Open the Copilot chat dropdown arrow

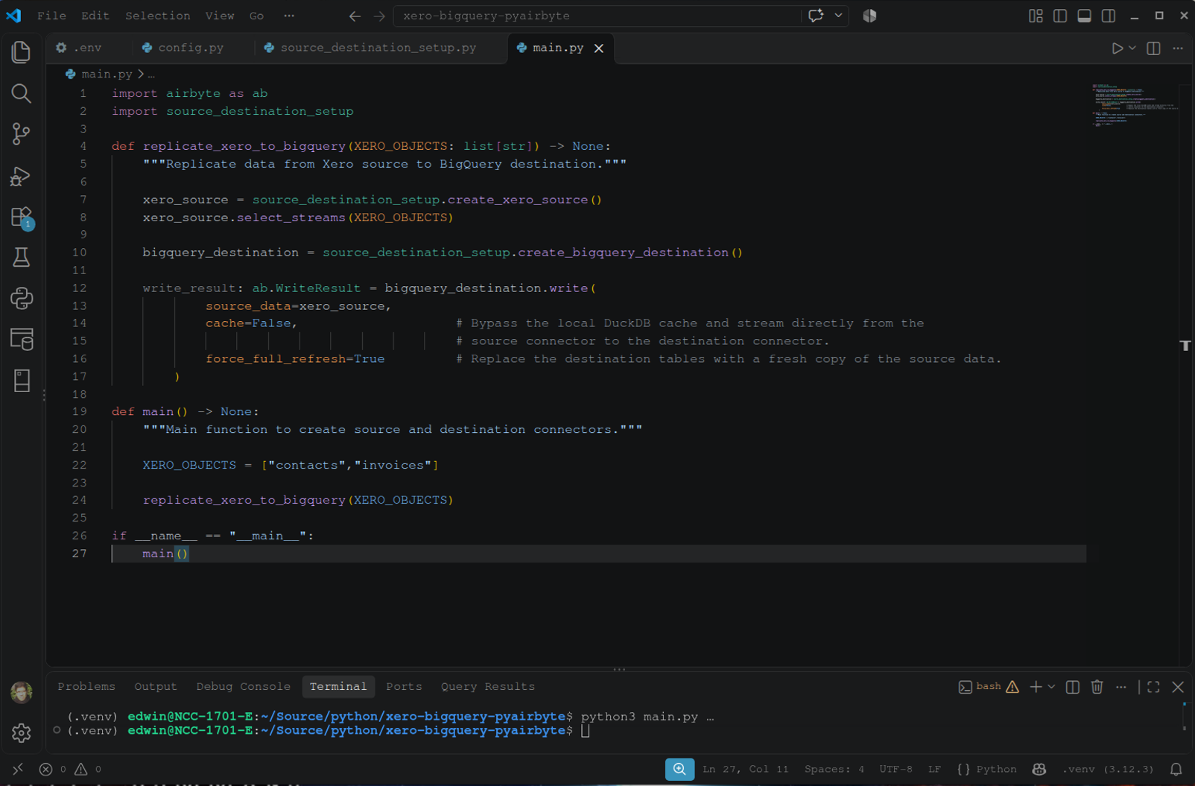838,16
